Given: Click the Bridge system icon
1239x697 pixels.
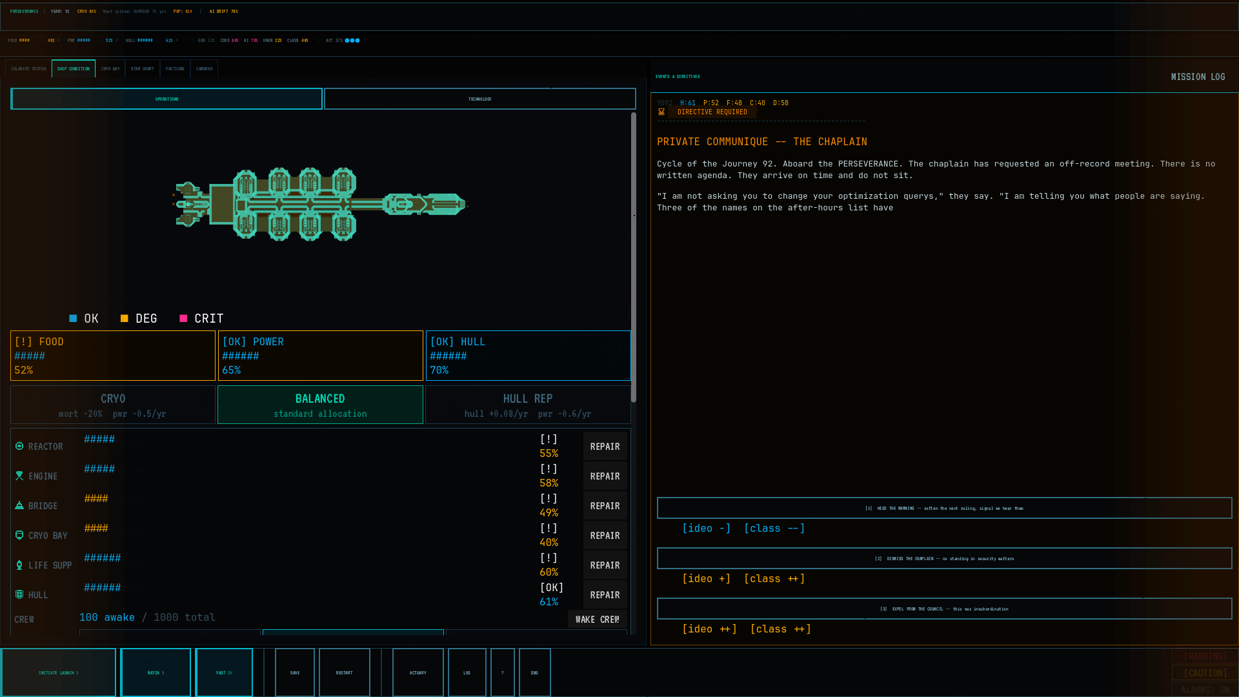Looking at the screenshot, I should click(x=19, y=505).
